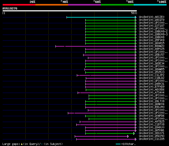Screen dimensions: 169x146
Task: Select label UniRef100_Q94HJ0
Action: click(152, 128)
